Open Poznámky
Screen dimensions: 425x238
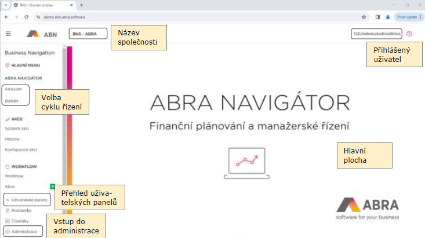21,210
